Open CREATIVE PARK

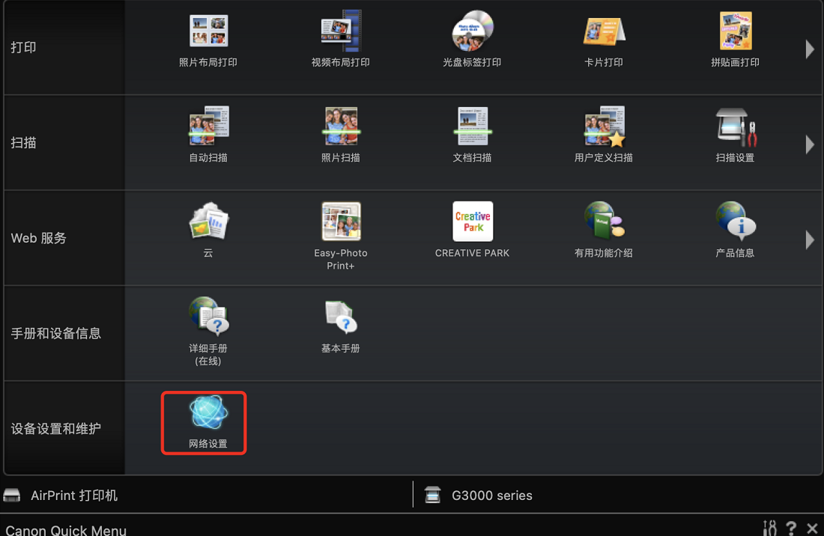pos(472,230)
